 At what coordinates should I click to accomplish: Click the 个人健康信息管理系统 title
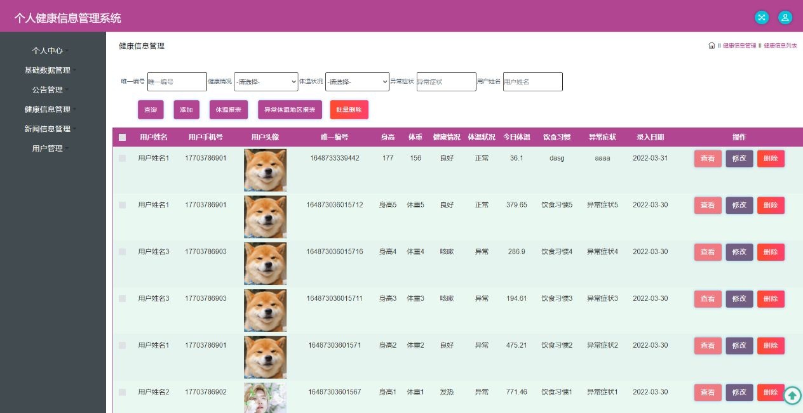tap(68, 18)
